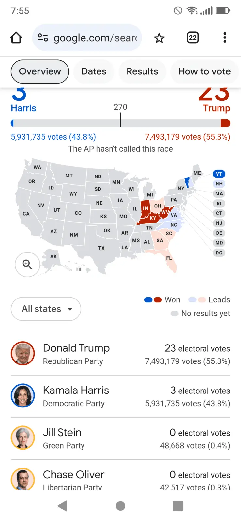Tap the NH state bubble
The image size is (241, 522).
[219, 184]
